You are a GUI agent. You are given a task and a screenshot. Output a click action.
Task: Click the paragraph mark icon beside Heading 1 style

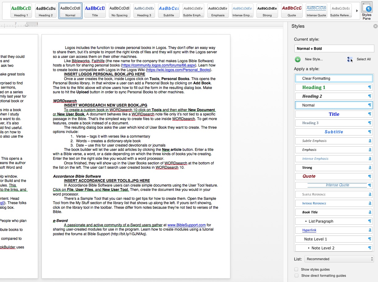[x=369, y=87]
